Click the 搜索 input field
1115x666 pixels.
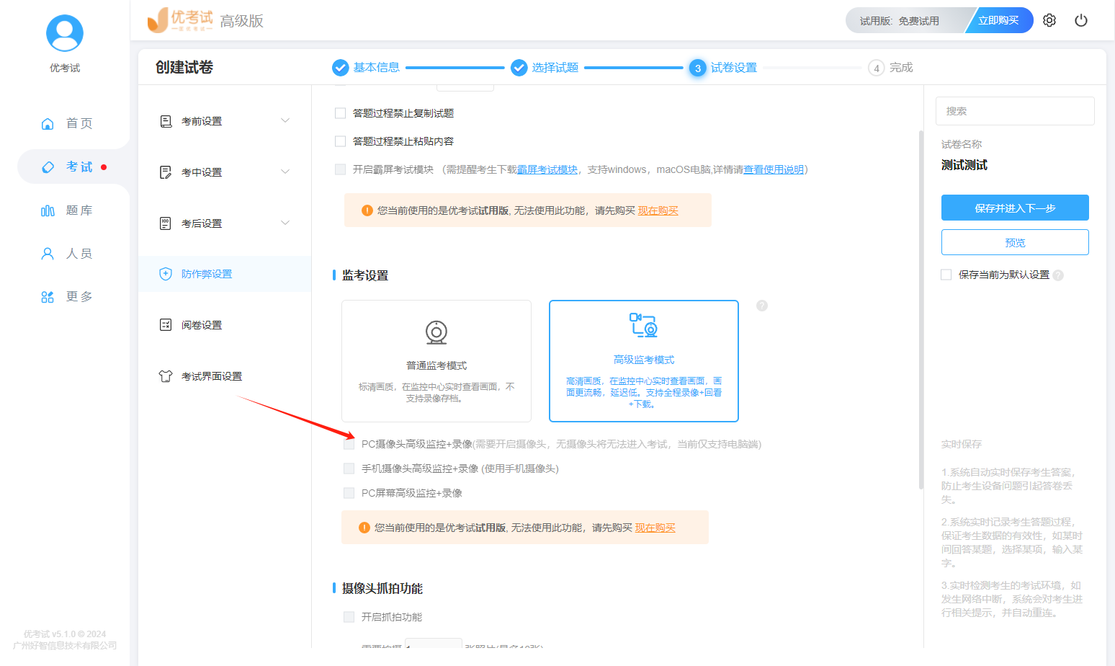pyautogui.click(x=1015, y=111)
